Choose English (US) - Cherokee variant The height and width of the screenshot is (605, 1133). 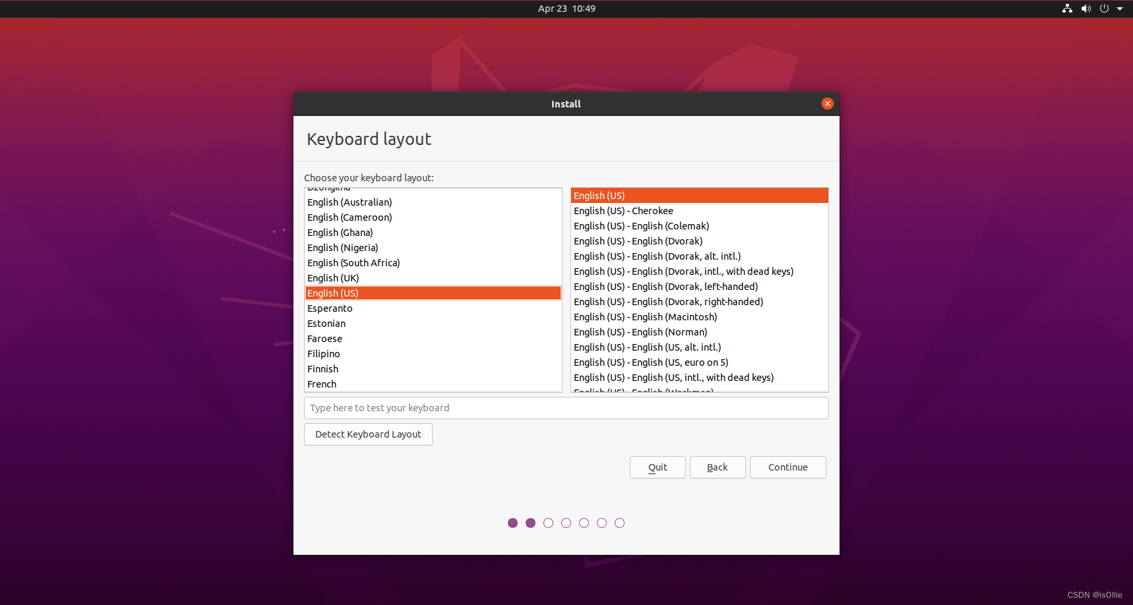tap(700, 211)
